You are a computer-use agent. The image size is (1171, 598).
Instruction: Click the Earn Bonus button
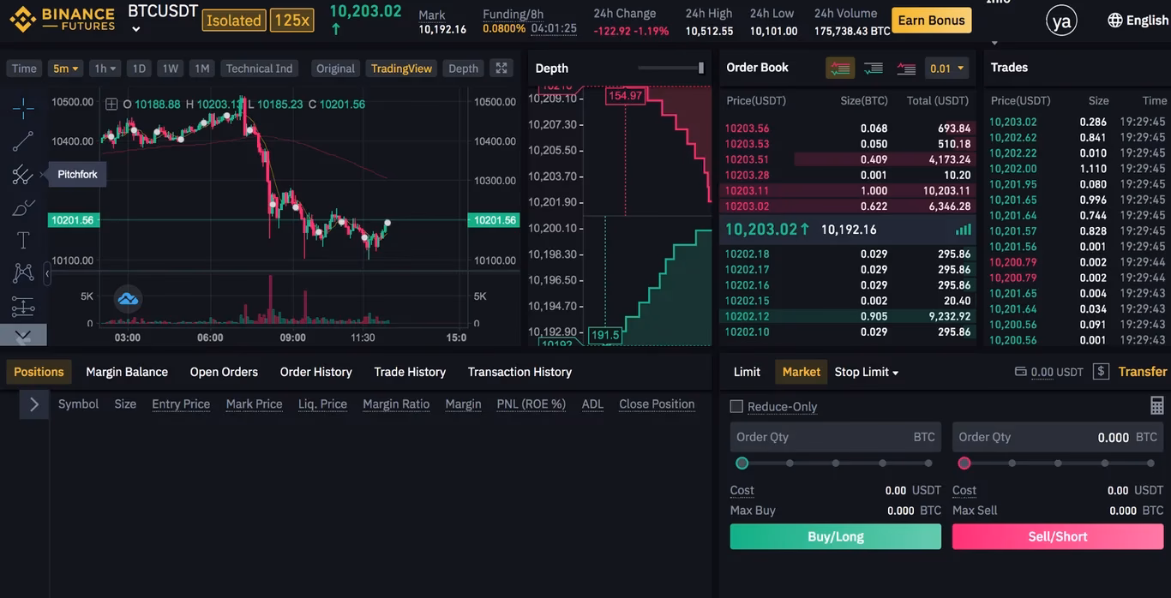click(931, 20)
